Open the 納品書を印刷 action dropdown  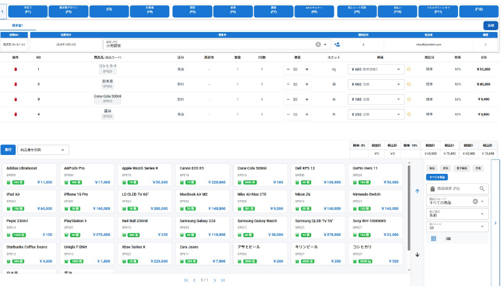tap(44, 150)
